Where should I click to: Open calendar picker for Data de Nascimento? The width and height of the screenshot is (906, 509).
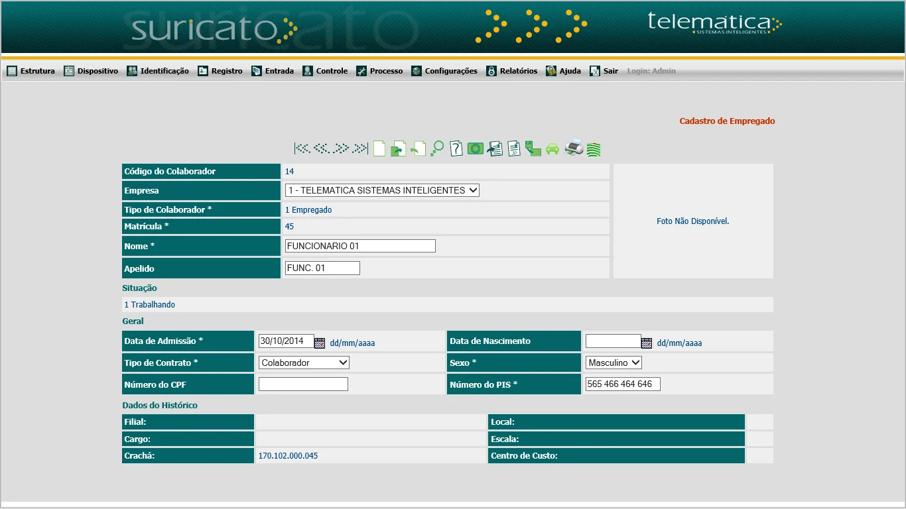click(x=647, y=343)
